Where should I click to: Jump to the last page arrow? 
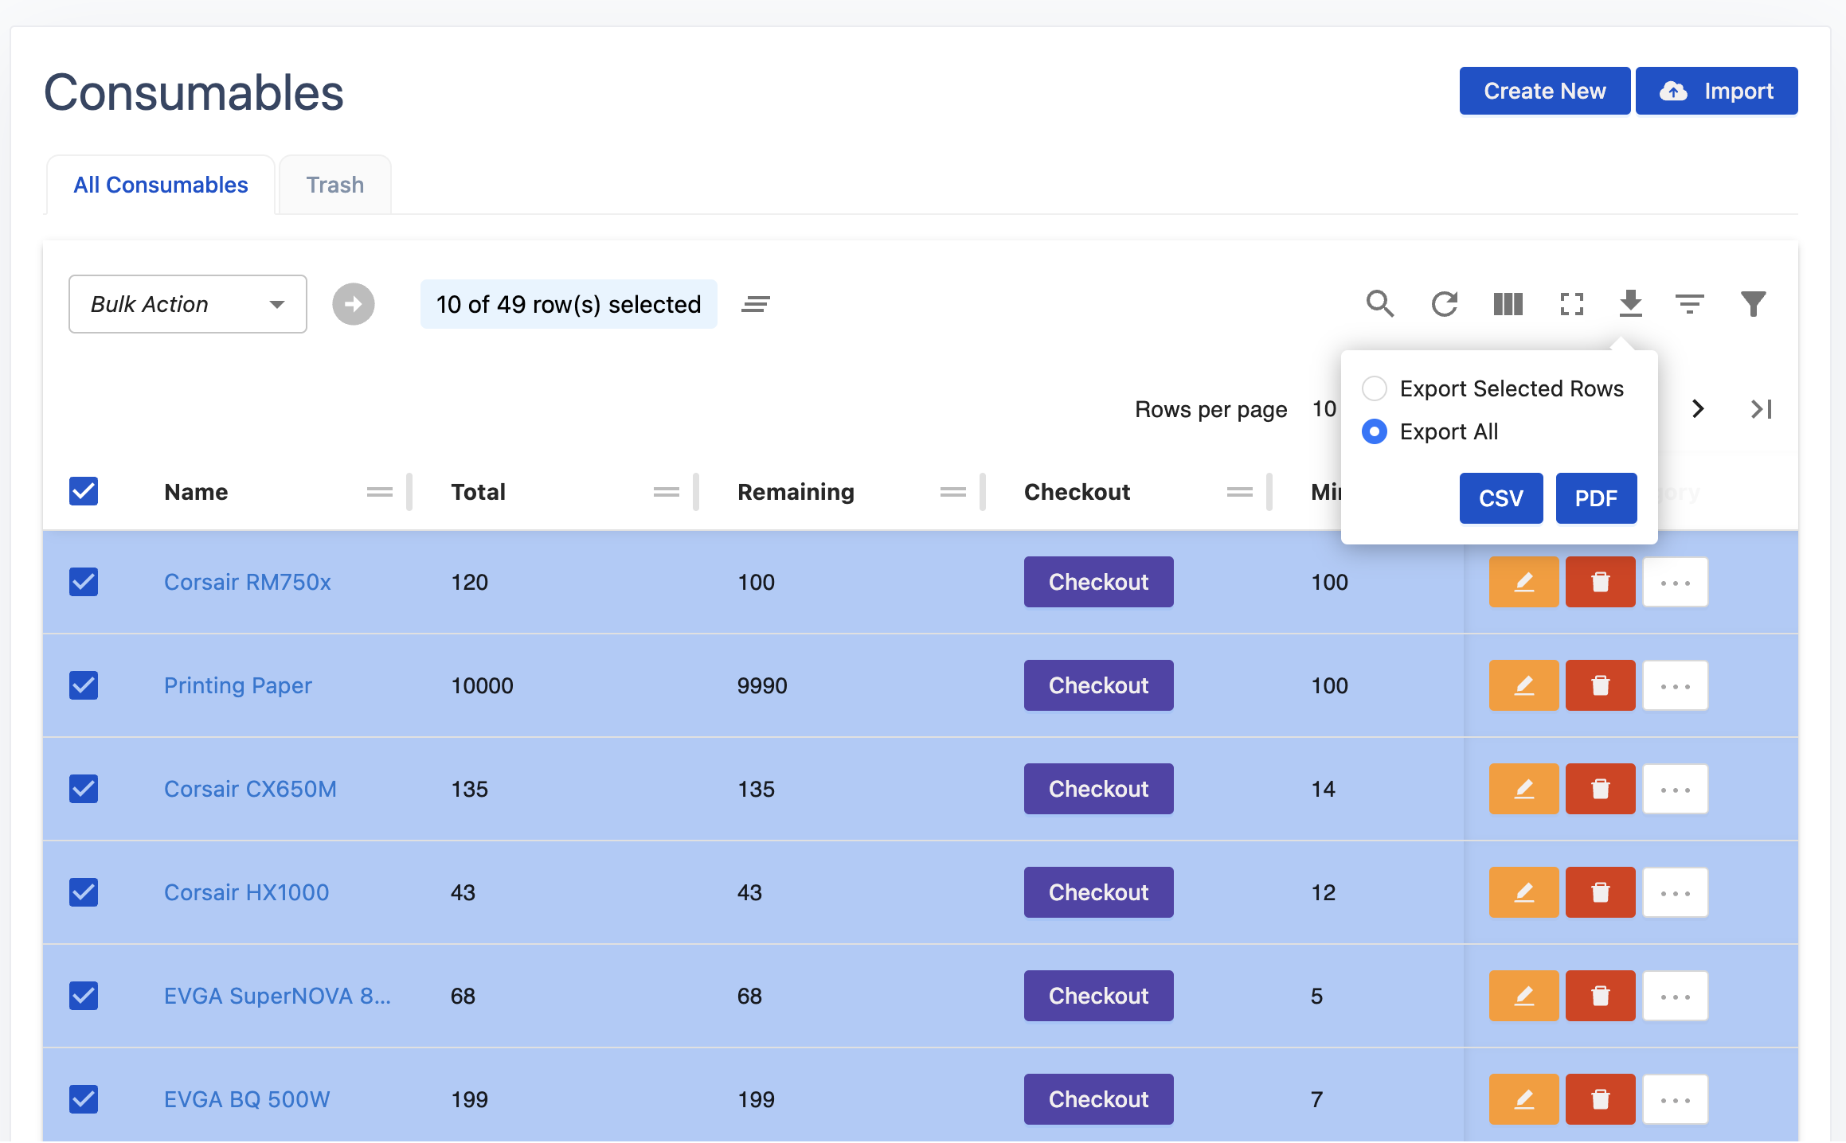click(x=1761, y=409)
